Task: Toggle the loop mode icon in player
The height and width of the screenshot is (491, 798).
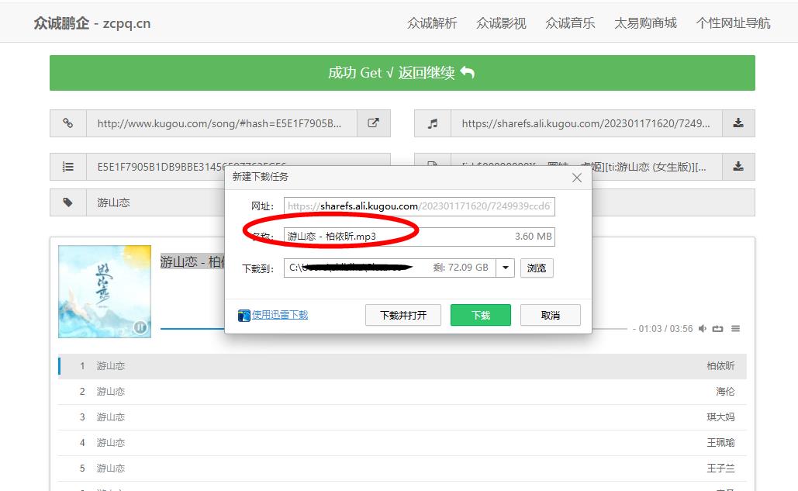Action: [717, 329]
